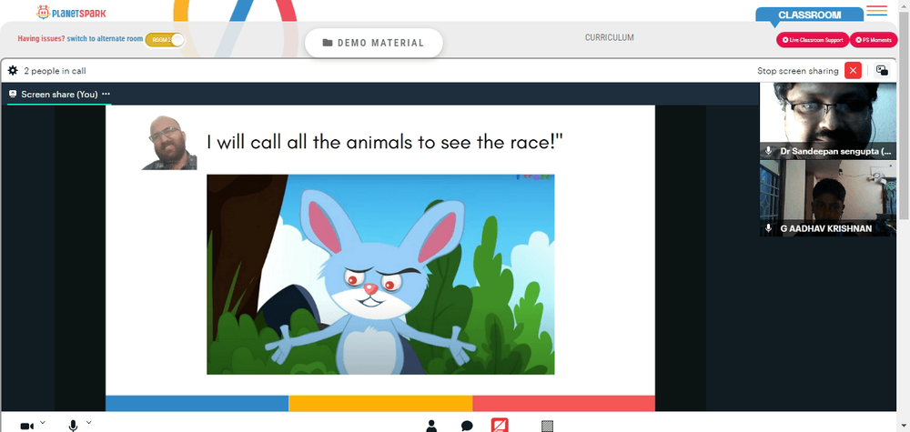Select Dr Sandeepan sengupta's video tile
Image resolution: width=910 pixels, height=432 pixels.
pos(827,121)
